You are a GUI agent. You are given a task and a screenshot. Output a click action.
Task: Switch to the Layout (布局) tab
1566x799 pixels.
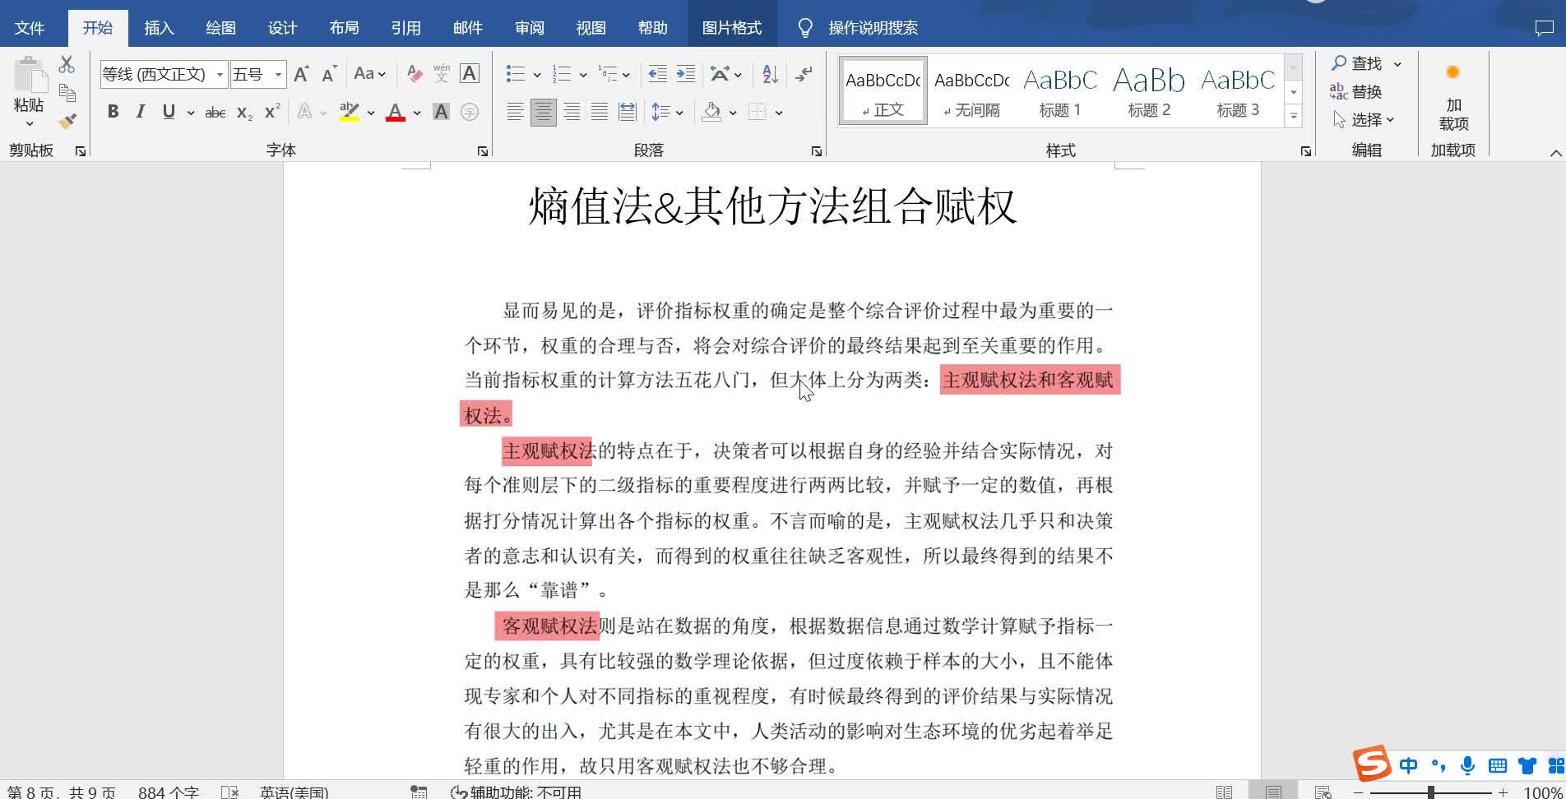pos(344,28)
